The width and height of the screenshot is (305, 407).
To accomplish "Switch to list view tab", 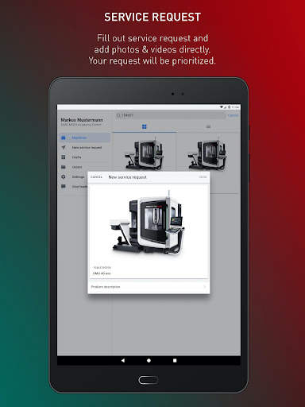I will [x=208, y=126].
